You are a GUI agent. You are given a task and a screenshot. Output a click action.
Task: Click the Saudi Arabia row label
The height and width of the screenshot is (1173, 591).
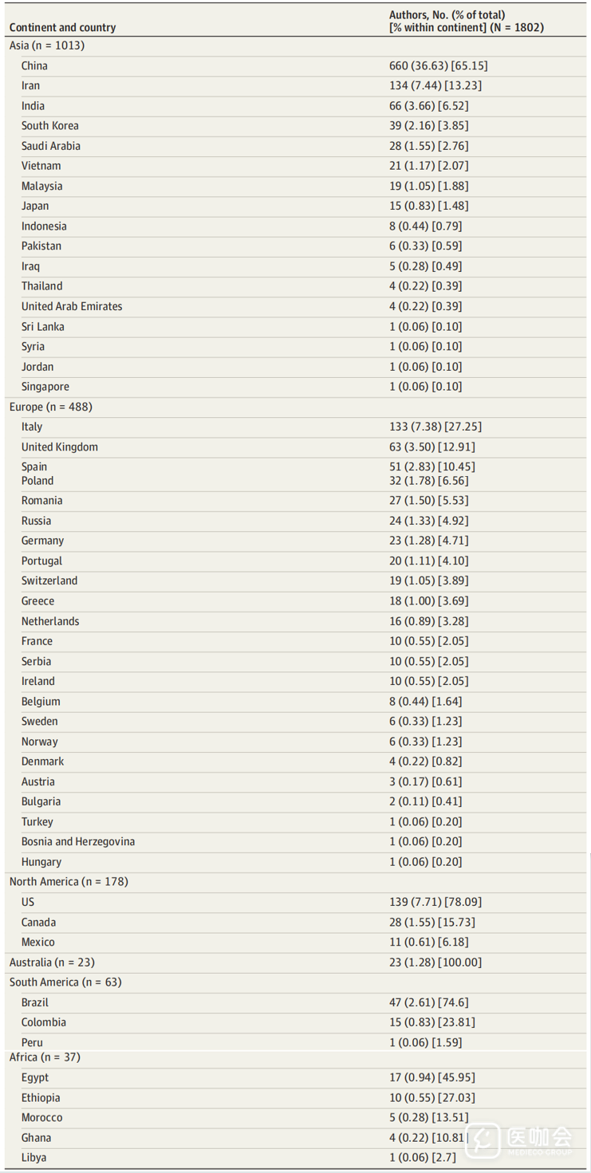tap(51, 146)
